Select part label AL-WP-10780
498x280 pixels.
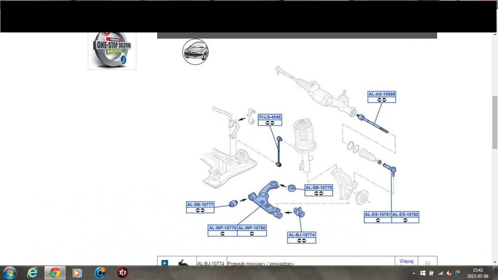pos(251,228)
